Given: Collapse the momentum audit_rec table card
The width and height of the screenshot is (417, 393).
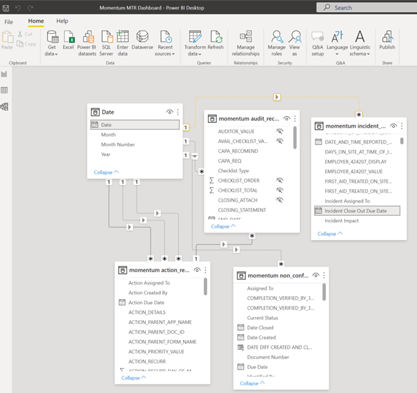Looking at the screenshot, I should pyautogui.click(x=223, y=227).
